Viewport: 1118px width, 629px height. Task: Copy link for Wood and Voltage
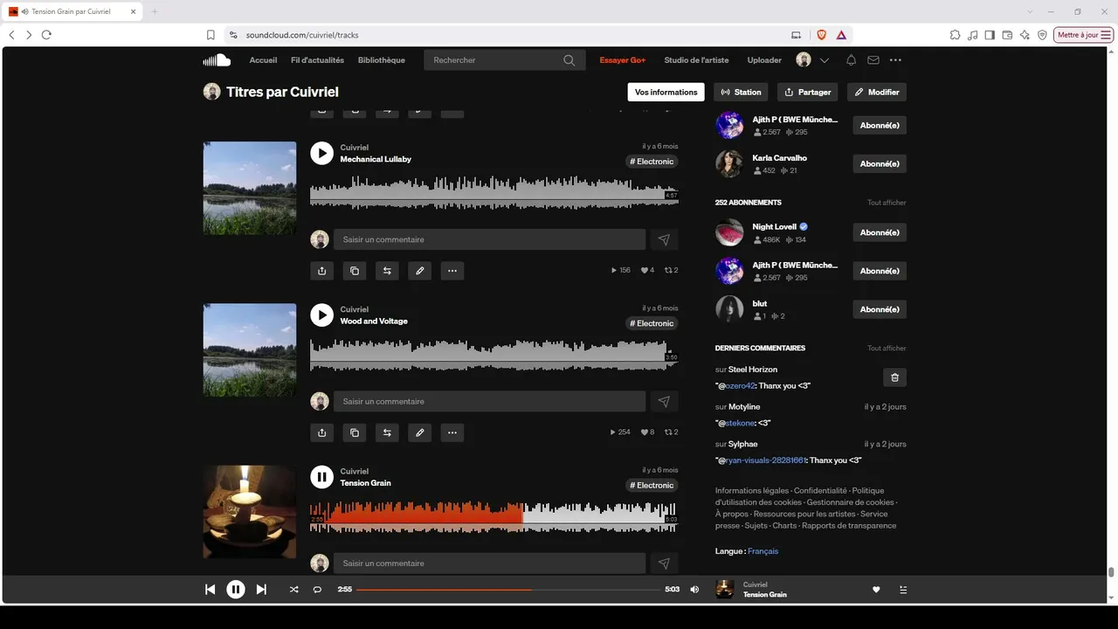(355, 432)
